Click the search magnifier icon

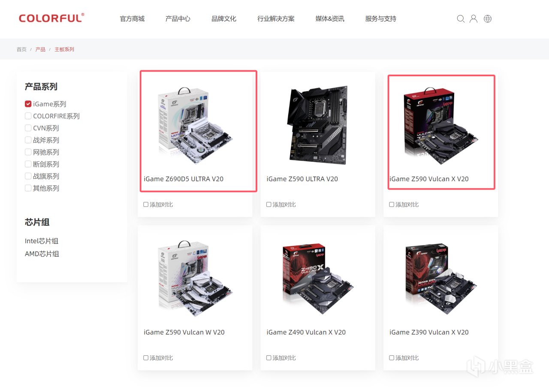click(461, 19)
